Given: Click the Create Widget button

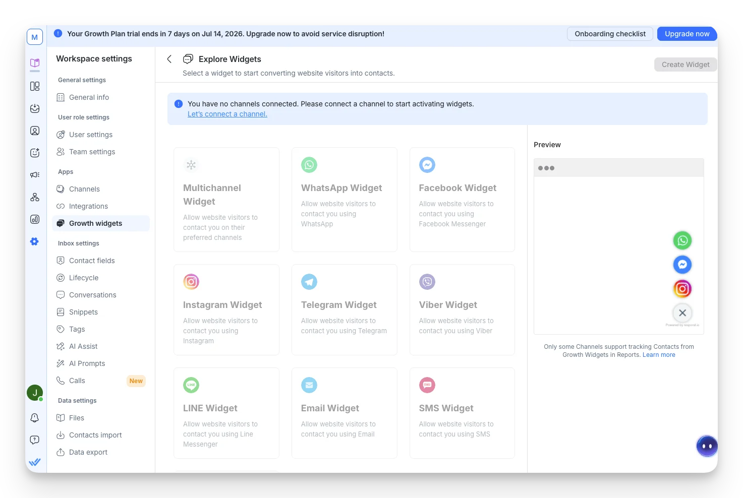Looking at the screenshot, I should [685, 65].
